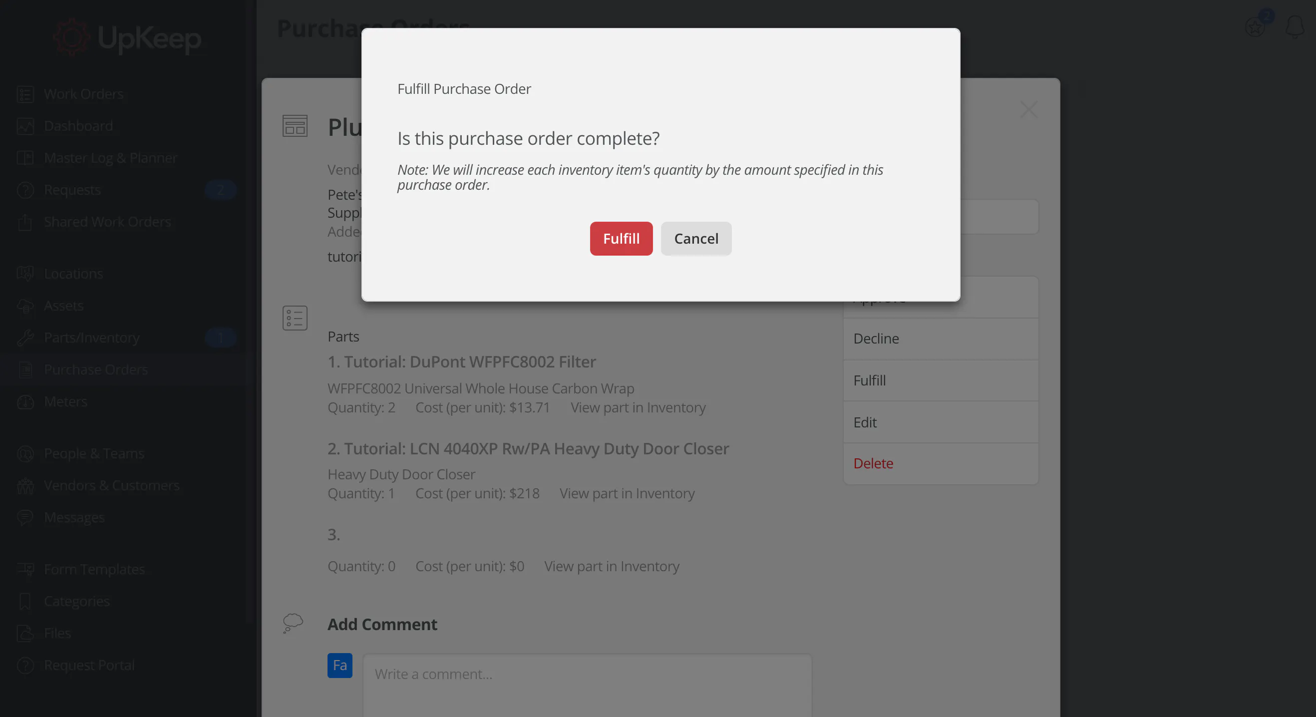Go to People & Teams
Viewport: 1316px width, 717px height.
click(x=94, y=453)
